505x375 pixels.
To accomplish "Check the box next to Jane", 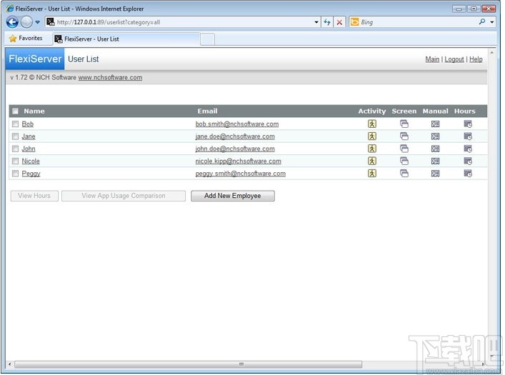I will (x=15, y=136).
